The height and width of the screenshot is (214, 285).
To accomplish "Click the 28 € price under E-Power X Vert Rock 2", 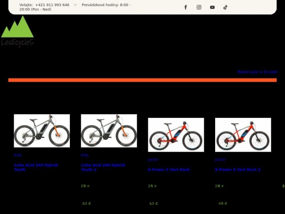I will (219, 186).
